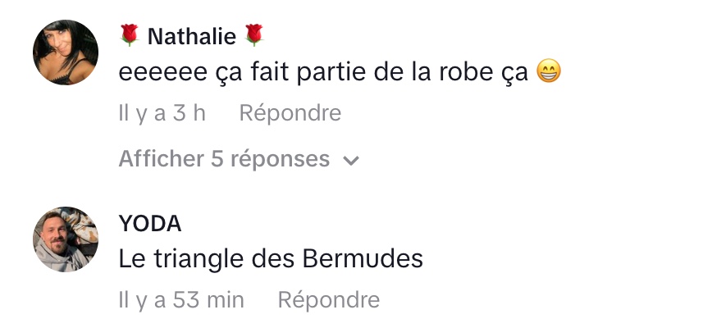The height and width of the screenshot is (328, 712).
Task: Reply to YODA's comment with Répondre
Action: pyautogui.click(x=329, y=300)
